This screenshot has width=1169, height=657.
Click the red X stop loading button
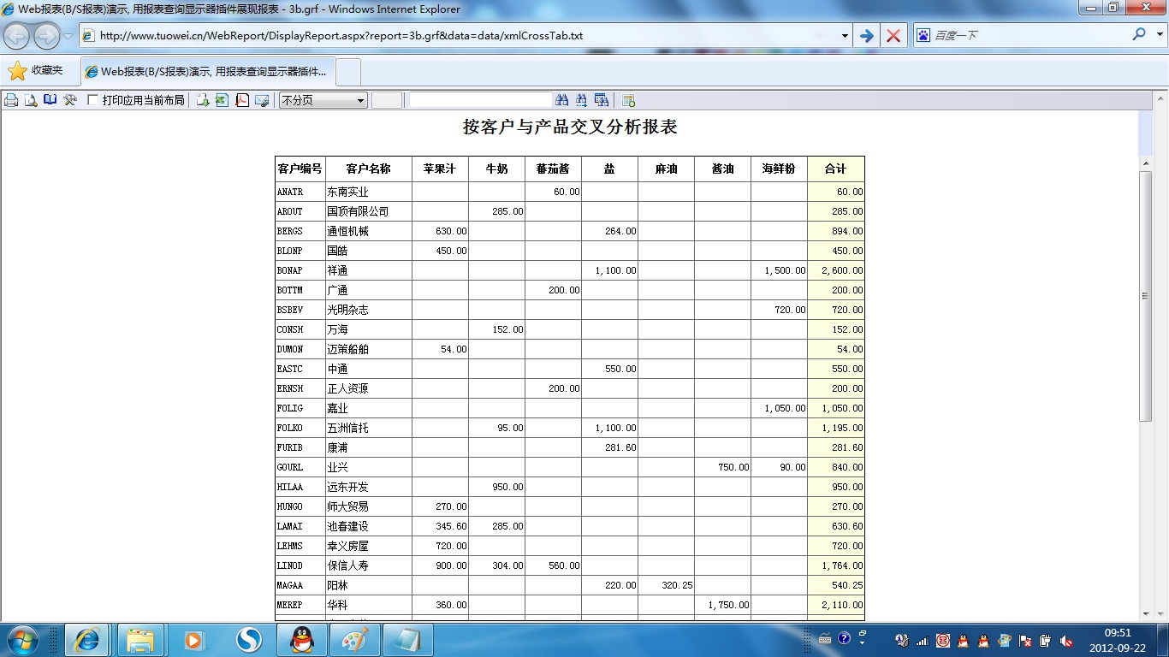(893, 36)
